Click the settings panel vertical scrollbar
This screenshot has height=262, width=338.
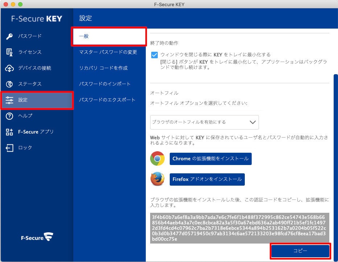tap(335, 145)
